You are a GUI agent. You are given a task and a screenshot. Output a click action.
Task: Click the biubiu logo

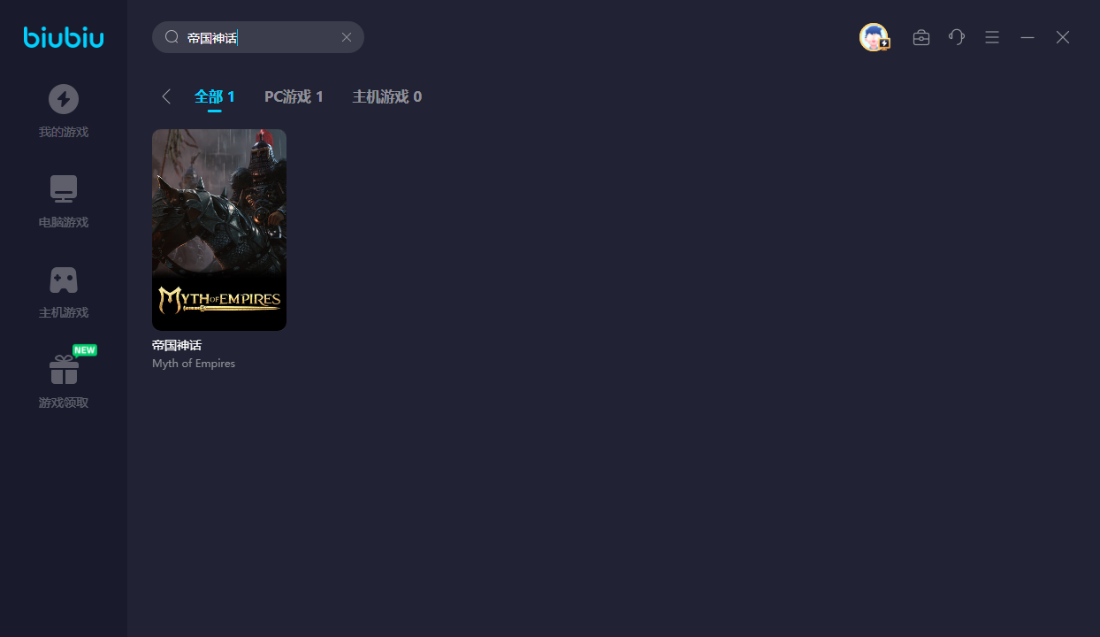[x=64, y=37]
